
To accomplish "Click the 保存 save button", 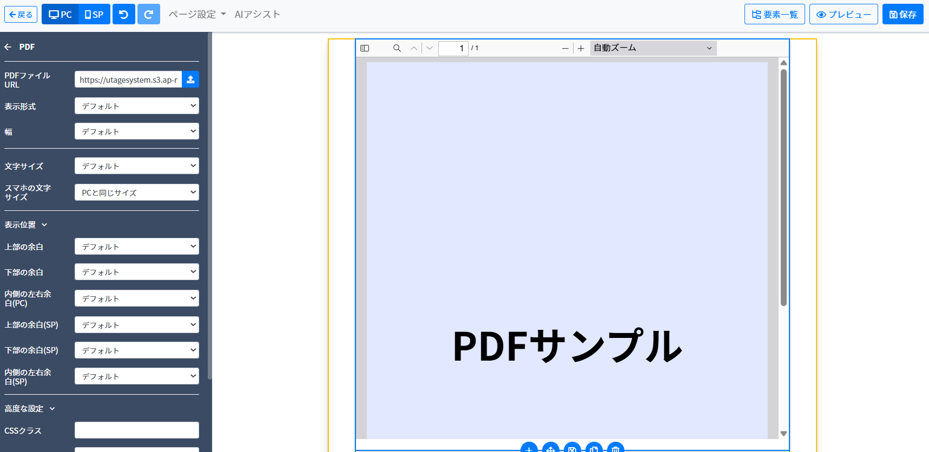I will coord(902,15).
